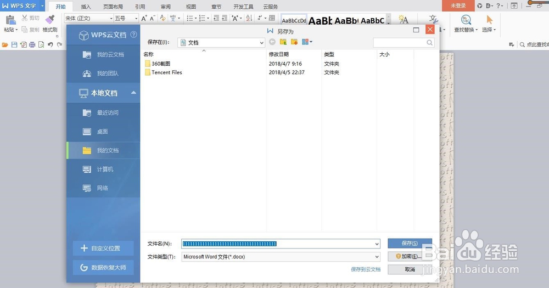Click the Copy icon in ribbon

pyautogui.click(x=25, y=30)
